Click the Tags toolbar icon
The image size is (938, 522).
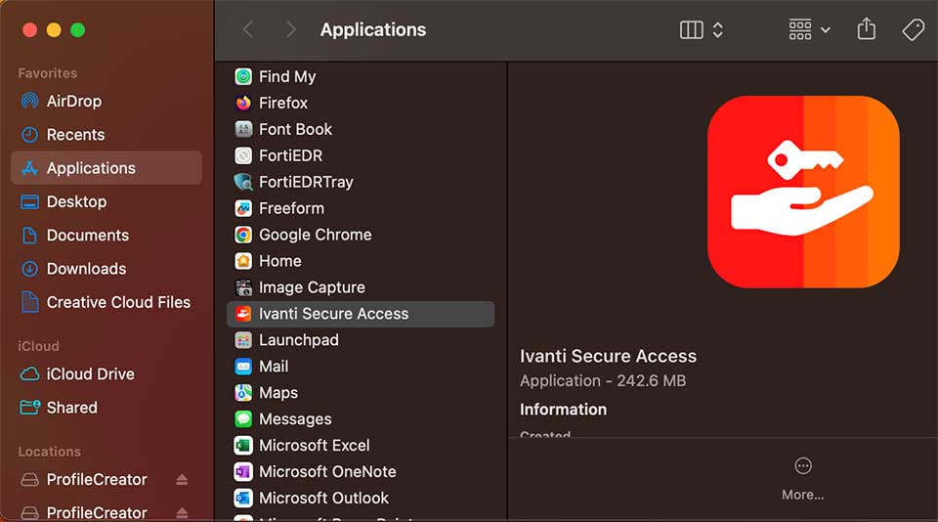pyautogui.click(x=914, y=29)
